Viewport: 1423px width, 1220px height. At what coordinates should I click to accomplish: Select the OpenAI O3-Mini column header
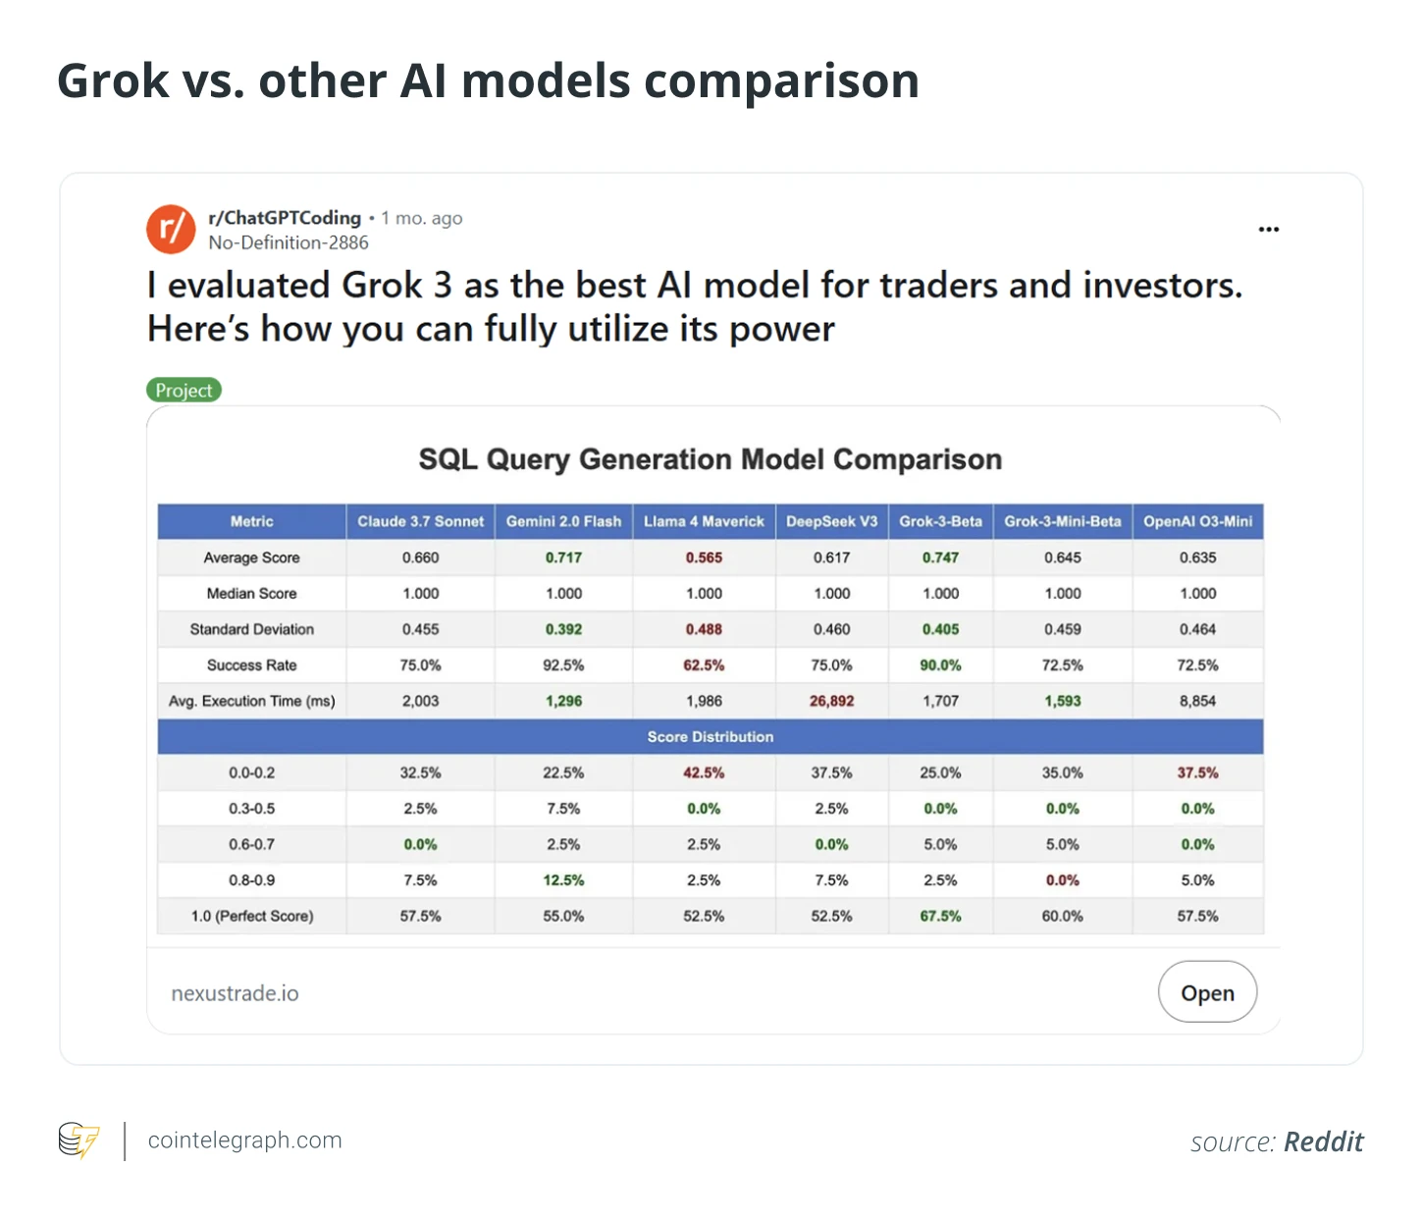coord(1198,521)
